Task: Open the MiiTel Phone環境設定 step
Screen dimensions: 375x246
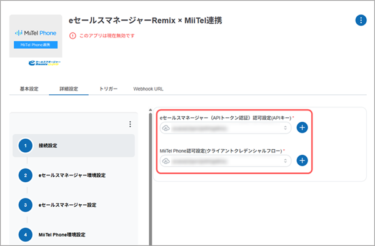Action: pos(74,235)
